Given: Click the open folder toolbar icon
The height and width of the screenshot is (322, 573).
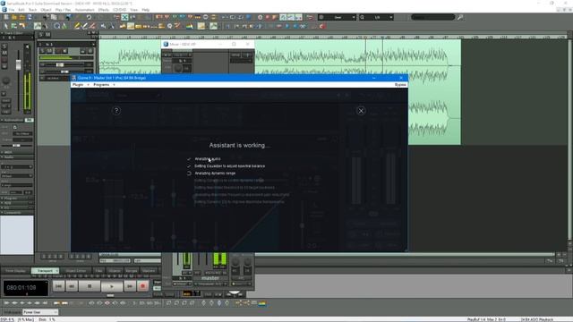Looking at the screenshot, I should coord(14,17).
